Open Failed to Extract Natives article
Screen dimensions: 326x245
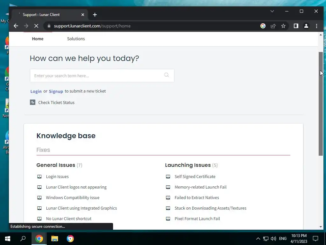(197, 198)
